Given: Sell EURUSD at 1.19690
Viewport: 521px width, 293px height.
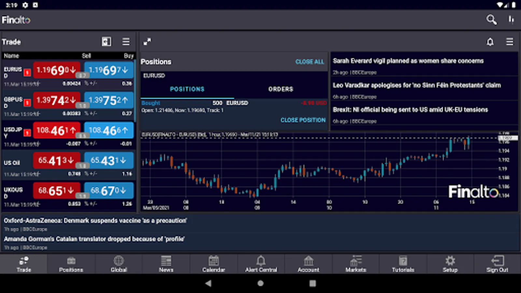Looking at the screenshot, I should (57, 70).
